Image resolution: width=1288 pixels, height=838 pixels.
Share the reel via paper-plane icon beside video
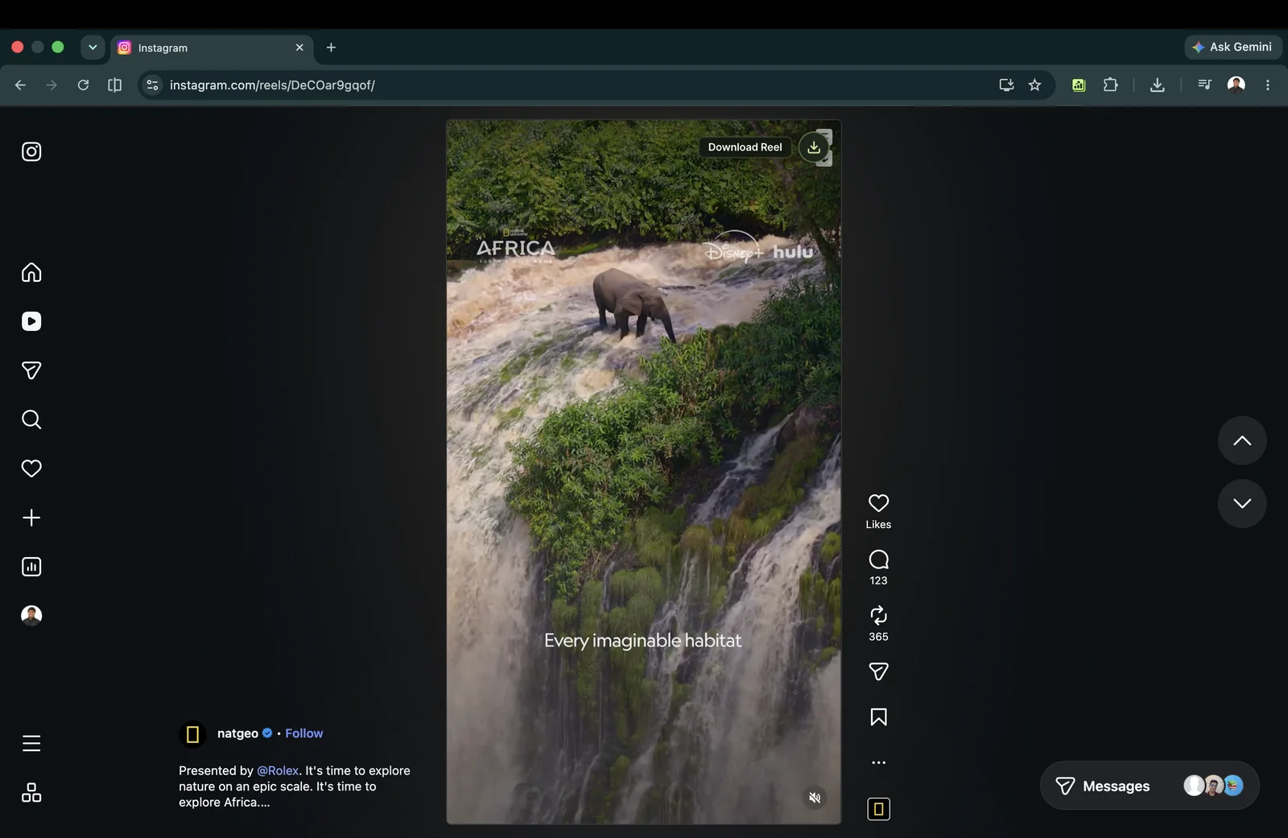click(878, 671)
